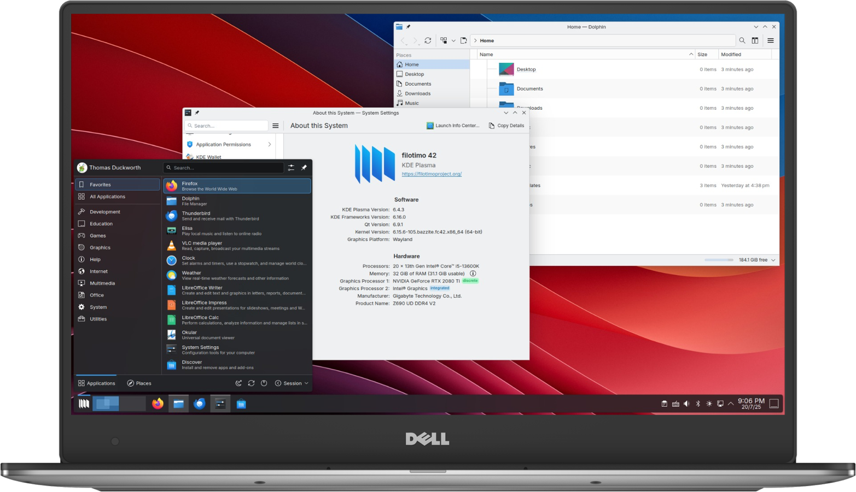This screenshot has width=856, height=492.
Task: Open view mode dropdown in Dolphin
Action: point(453,40)
